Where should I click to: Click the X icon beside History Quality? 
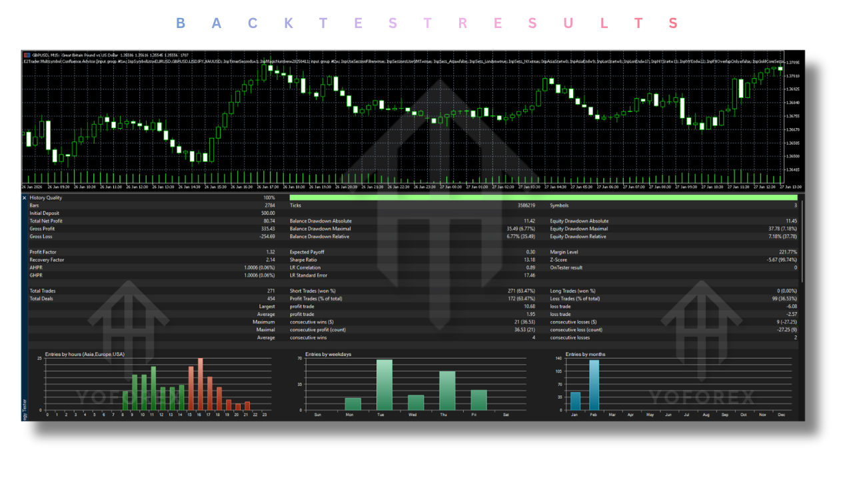click(x=23, y=198)
